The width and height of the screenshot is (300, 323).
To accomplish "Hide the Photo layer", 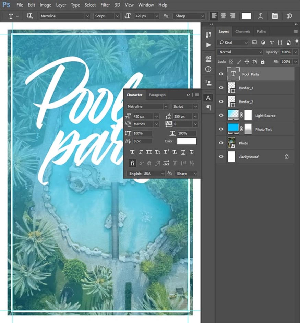I will 221,143.
